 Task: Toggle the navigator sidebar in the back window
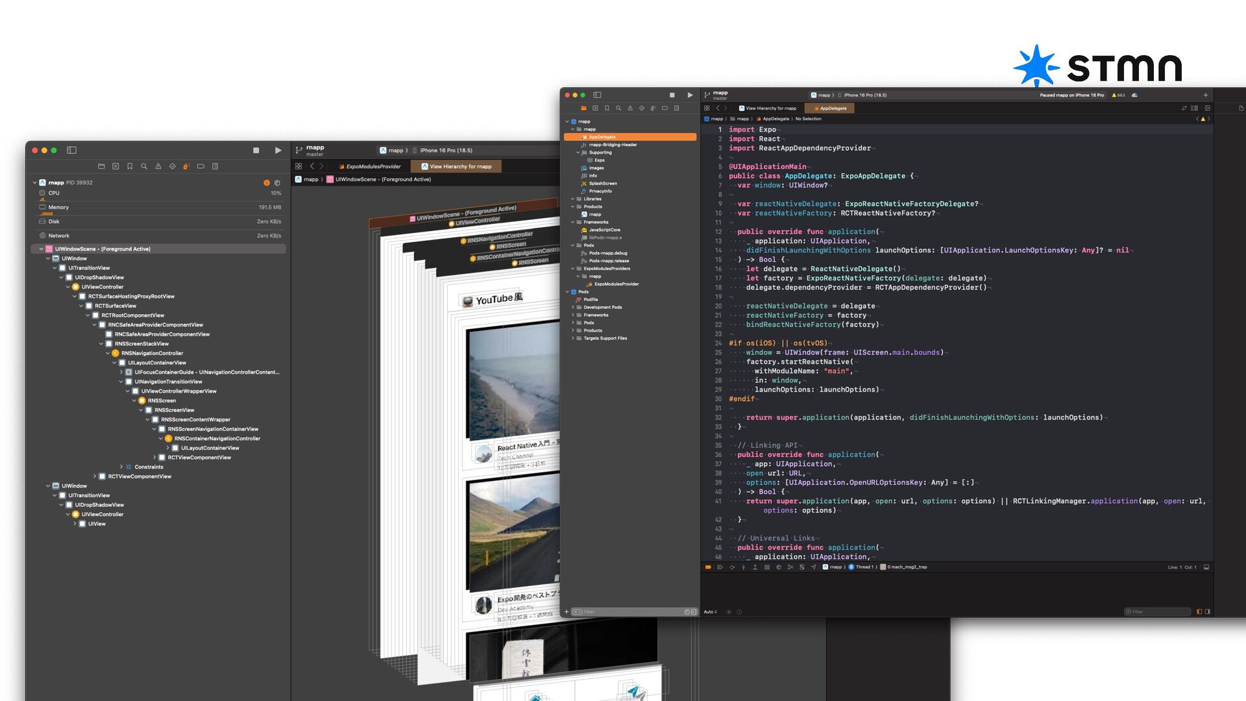click(71, 150)
